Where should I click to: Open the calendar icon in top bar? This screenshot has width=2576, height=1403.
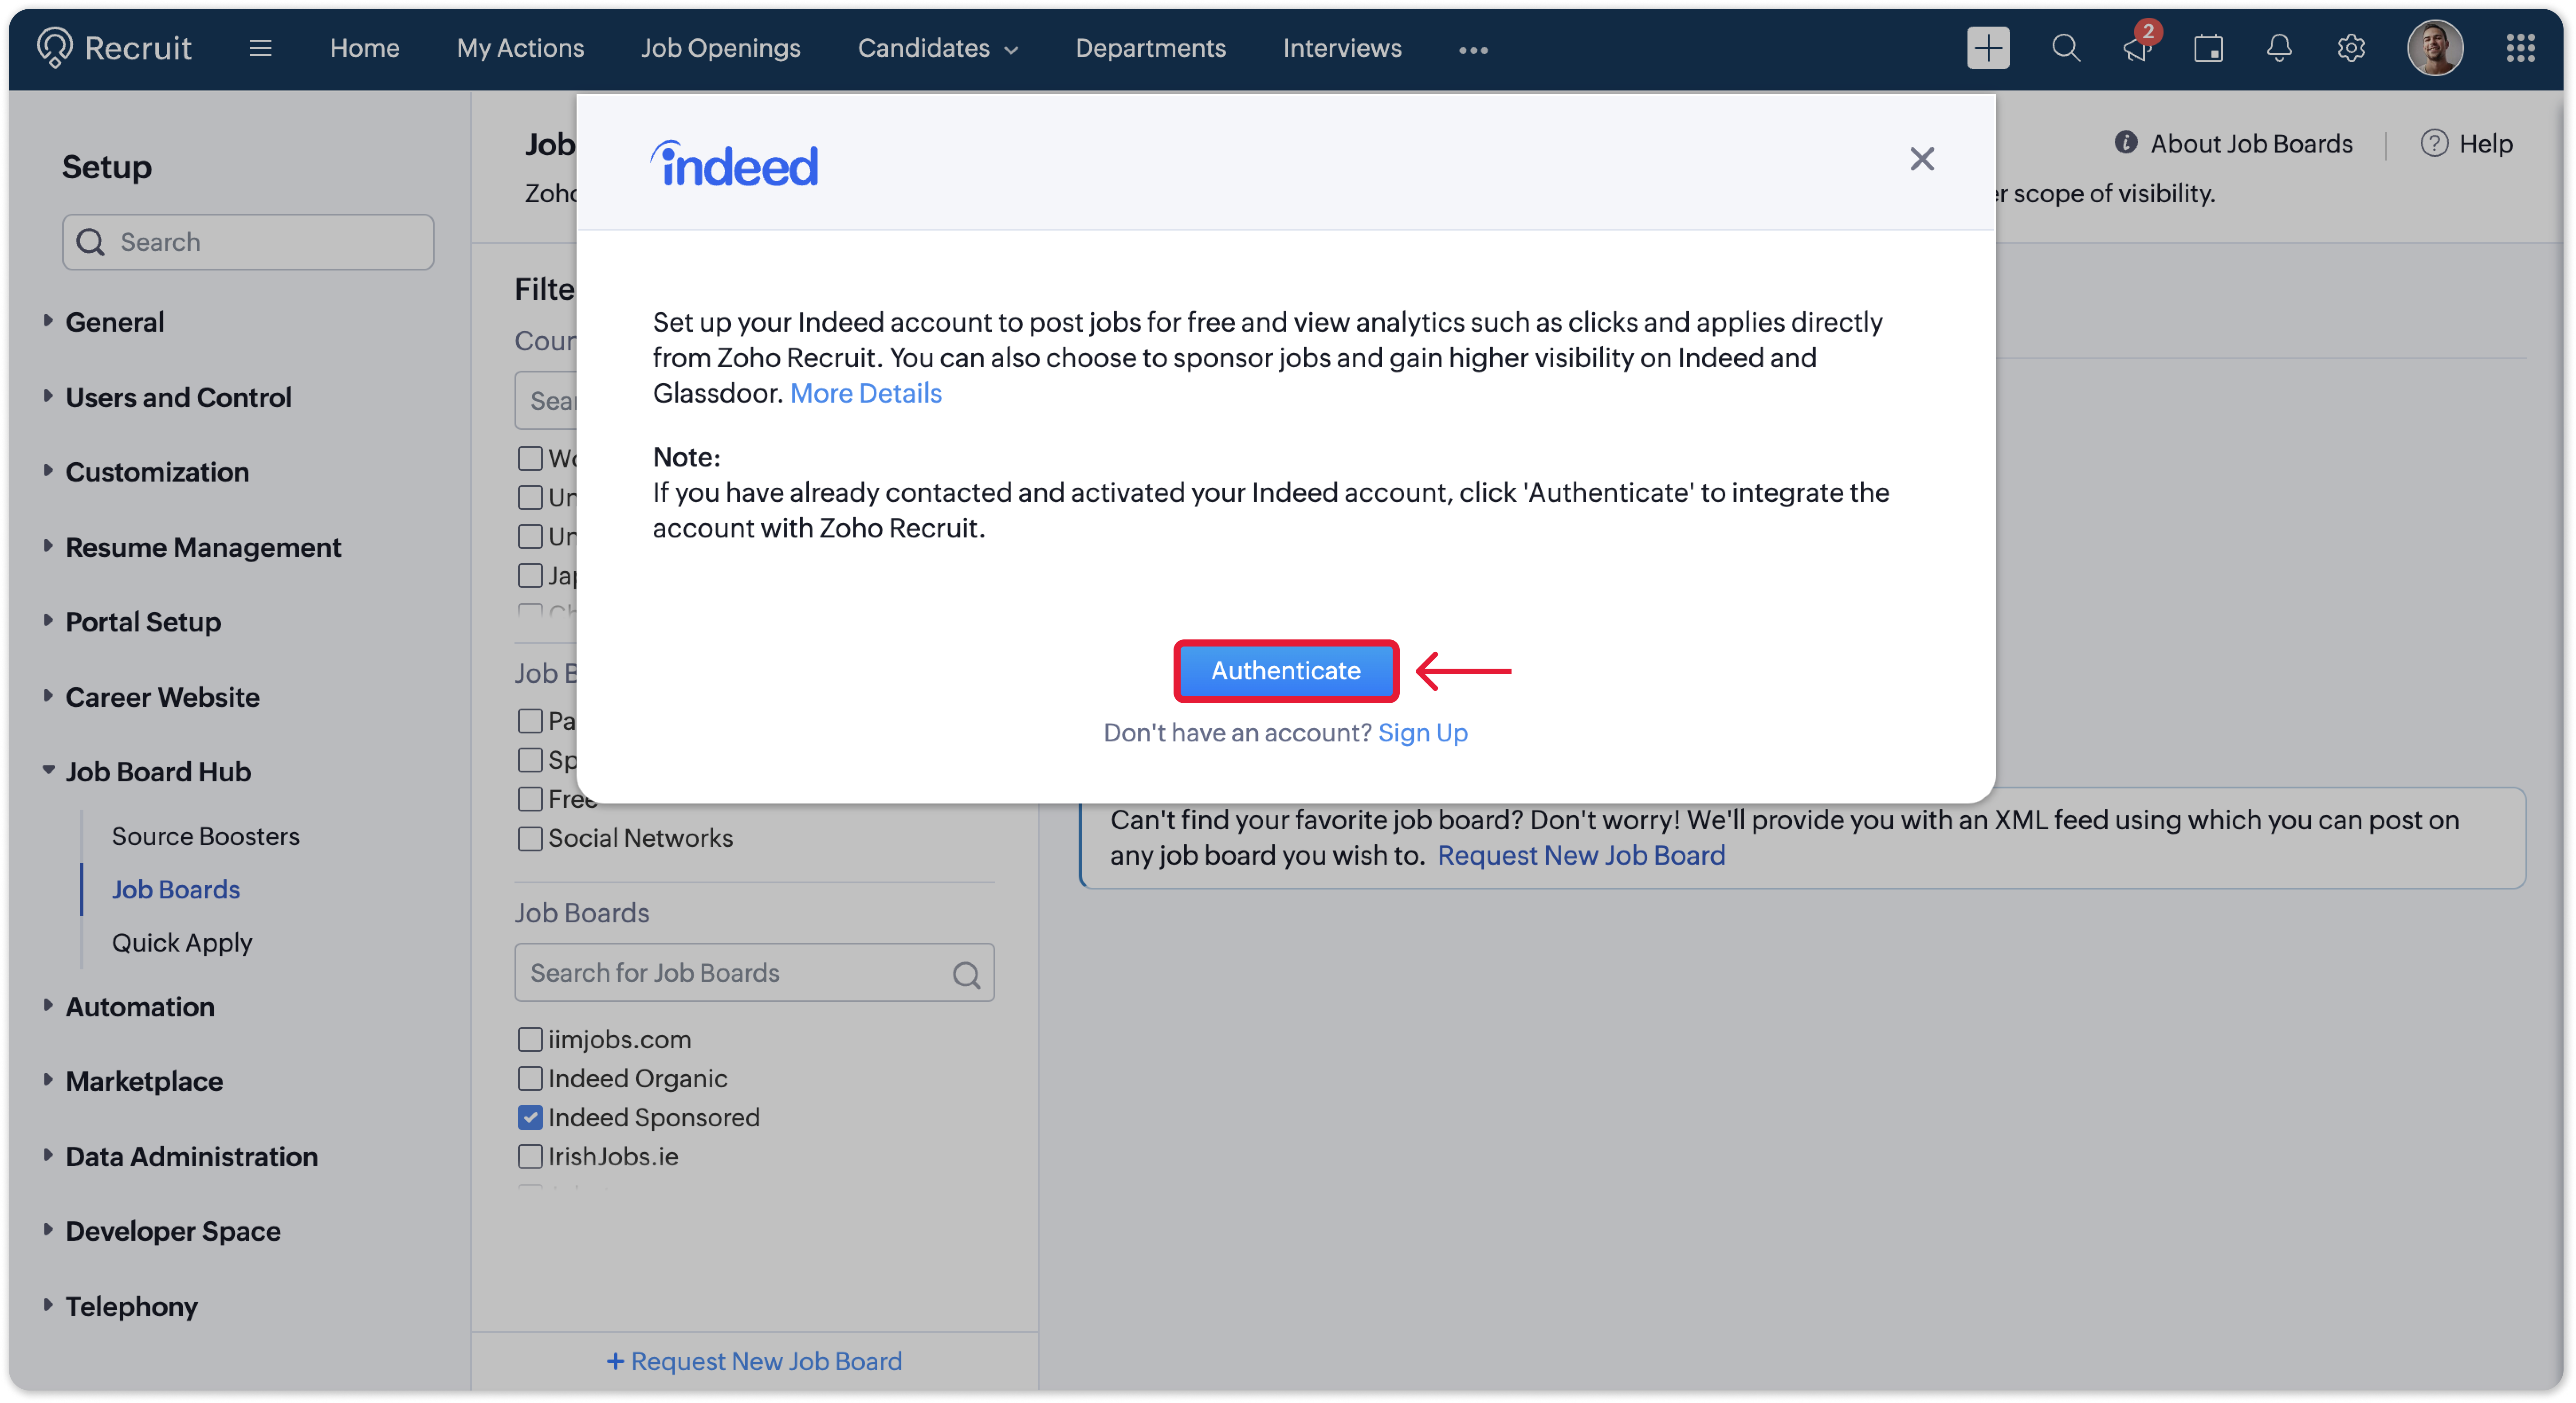click(x=2208, y=48)
